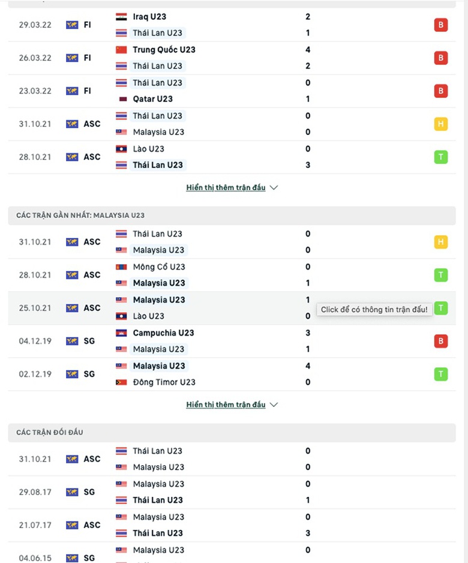The width and height of the screenshot is (468, 563).
Task: Click red B badge for Iraq U23 match
Action: [441, 25]
